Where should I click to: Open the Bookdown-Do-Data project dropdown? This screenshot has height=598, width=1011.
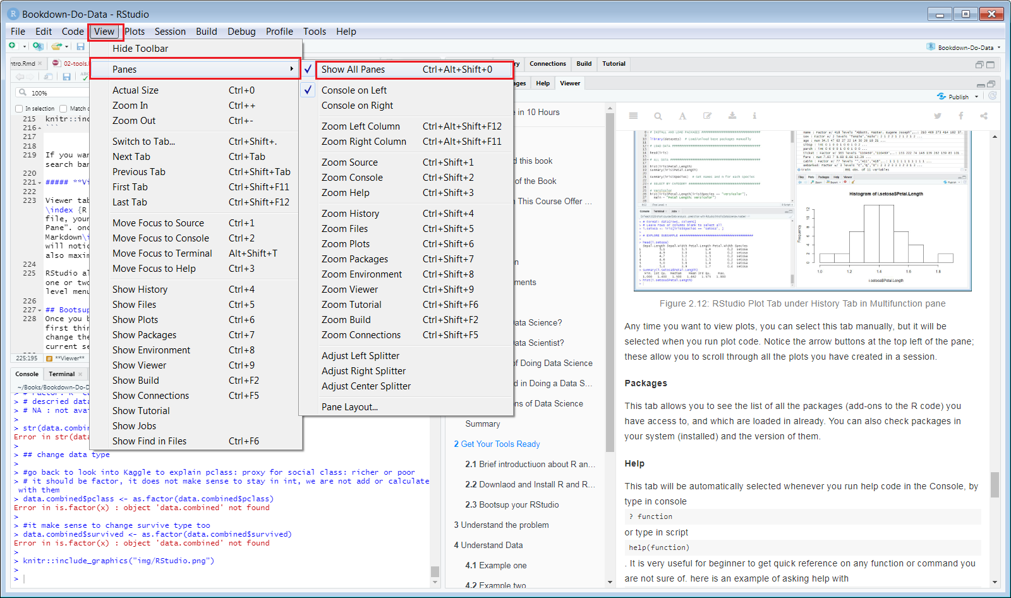(964, 47)
